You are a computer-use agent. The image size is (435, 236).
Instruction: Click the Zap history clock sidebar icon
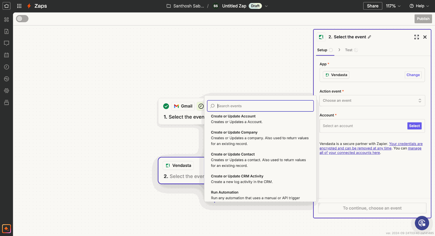point(7,67)
